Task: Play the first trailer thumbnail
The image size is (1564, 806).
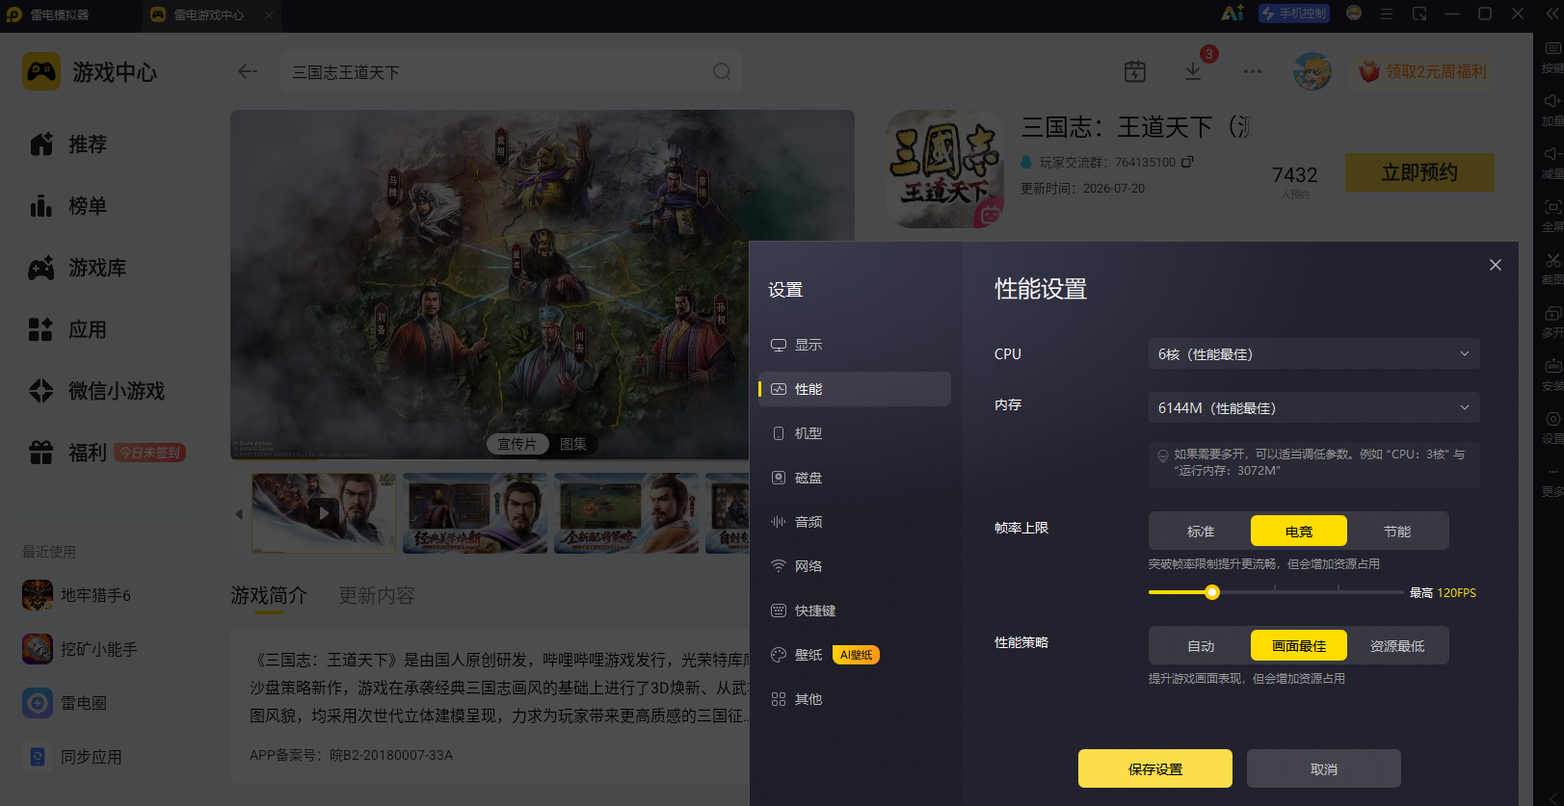Action: [x=324, y=513]
